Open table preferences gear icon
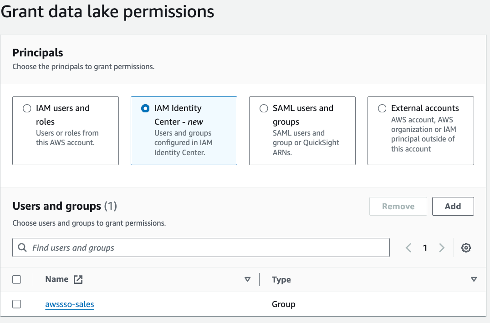This screenshot has width=490, height=323. [x=466, y=248]
